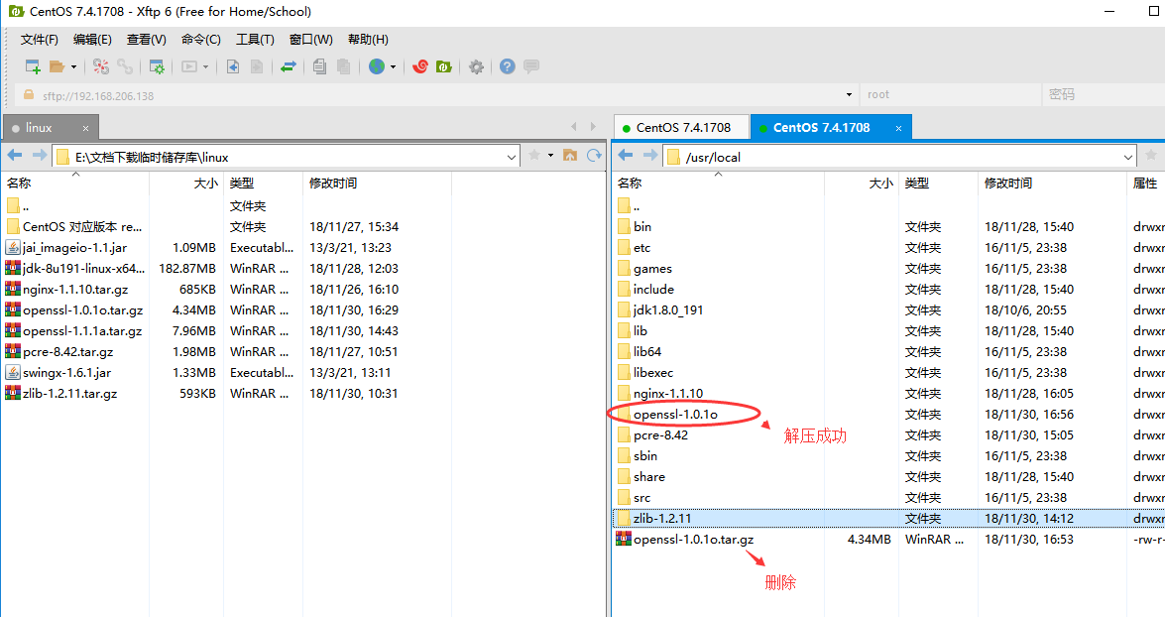Click local pane parent folder icon
The image size is (1165, 617).
pyautogui.click(x=570, y=156)
